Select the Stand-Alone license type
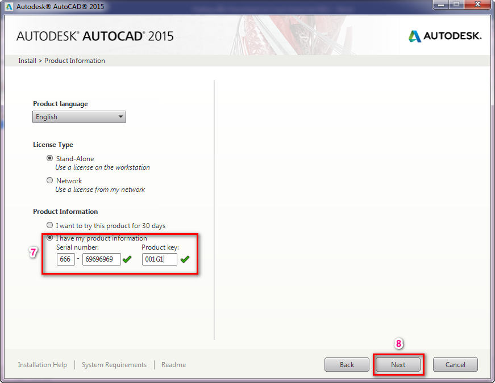 pyautogui.click(x=49, y=158)
